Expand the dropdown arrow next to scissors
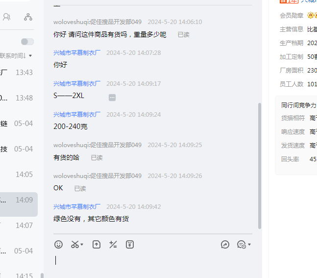 (82, 245)
